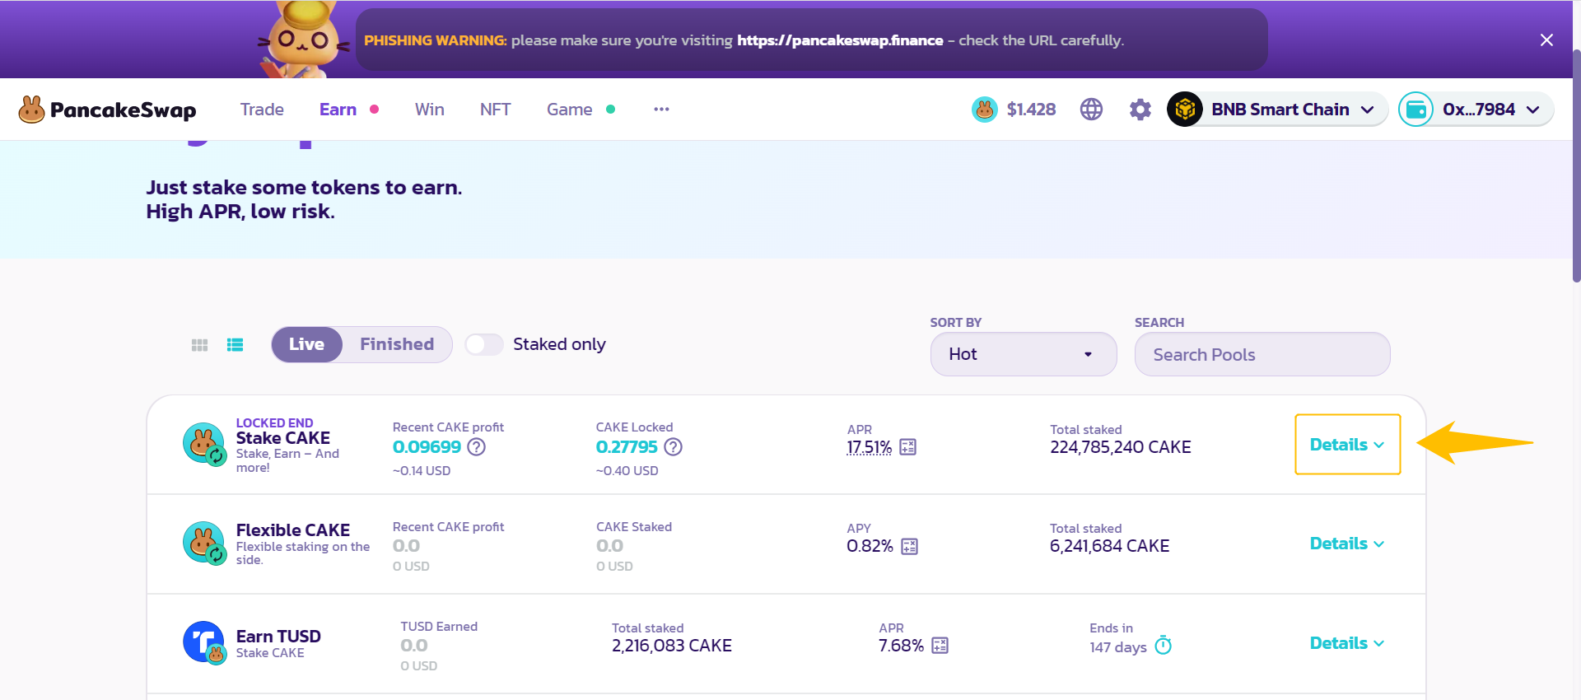Viewport: 1581px width, 700px height.
Task: Click the 17.51% APR value
Action: (x=870, y=447)
